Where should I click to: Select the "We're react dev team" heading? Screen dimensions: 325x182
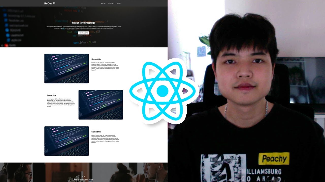pos(84,180)
